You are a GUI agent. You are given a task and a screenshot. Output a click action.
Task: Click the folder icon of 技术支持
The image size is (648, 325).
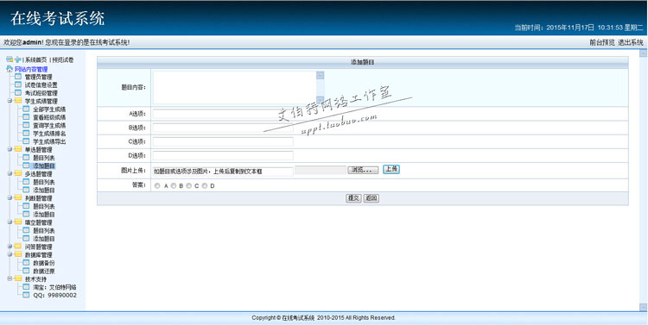click(18, 278)
